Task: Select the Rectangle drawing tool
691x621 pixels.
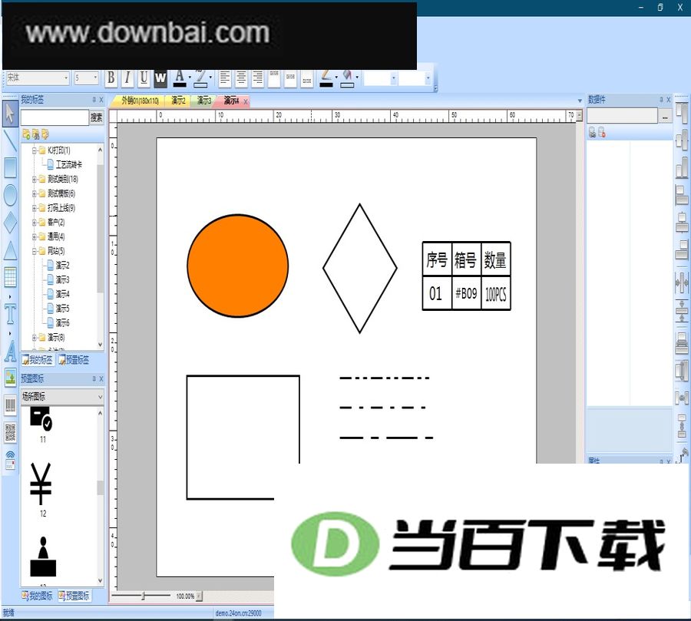Action: (x=10, y=168)
